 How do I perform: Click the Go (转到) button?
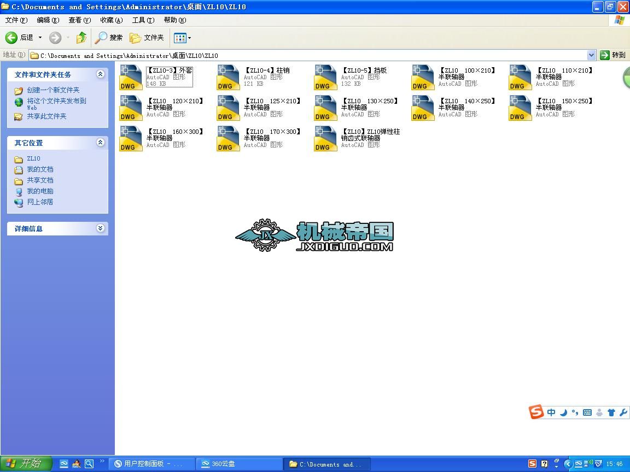click(x=612, y=55)
